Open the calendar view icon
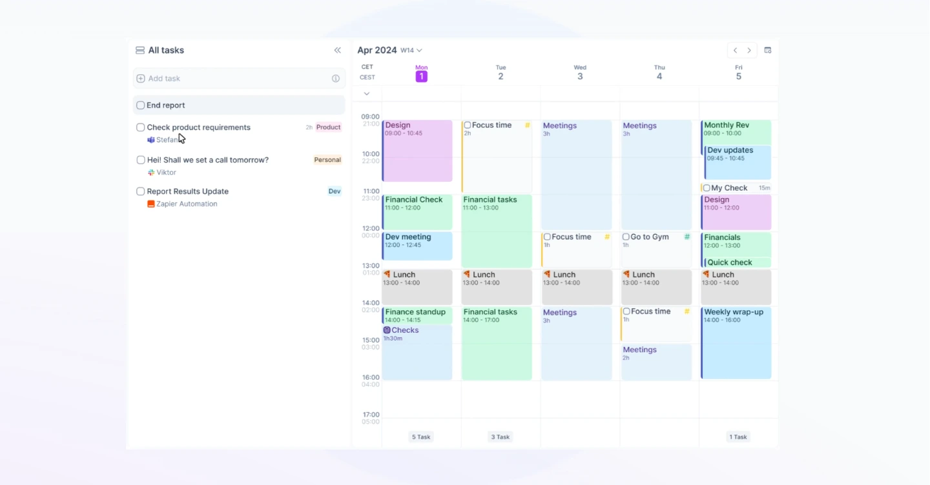This screenshot has height=485, width=930. click(768, 50)
